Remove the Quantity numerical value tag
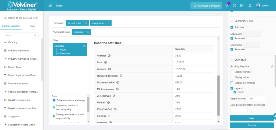This screenshot has height=130, width=276. (x=88, y=32)
